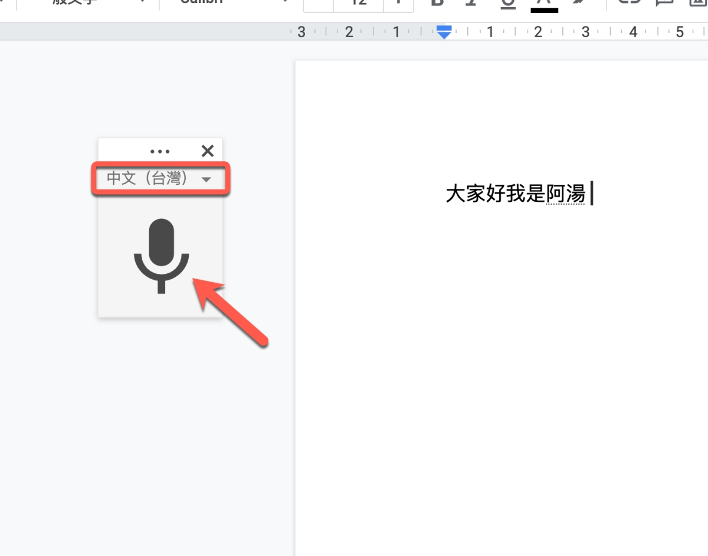The height and width of the screenshot is (556, 708).
Task: Toggle italic formatting
Action: [471, 3]
